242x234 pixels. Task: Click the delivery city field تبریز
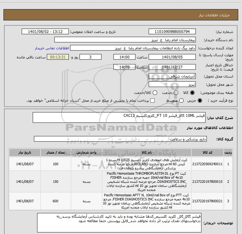coord(172,84)
